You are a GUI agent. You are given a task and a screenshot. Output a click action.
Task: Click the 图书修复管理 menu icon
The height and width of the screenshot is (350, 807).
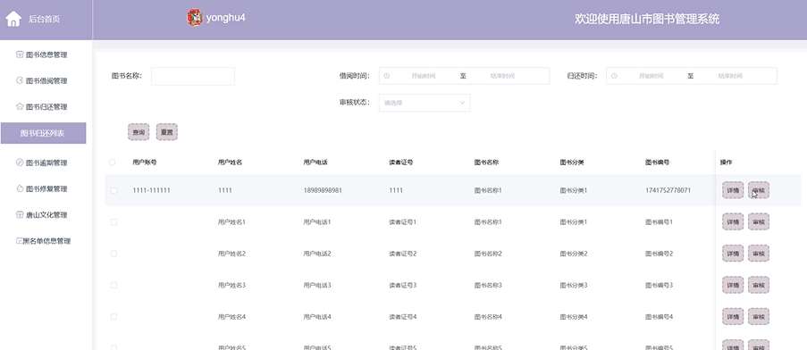pos(20,188)
